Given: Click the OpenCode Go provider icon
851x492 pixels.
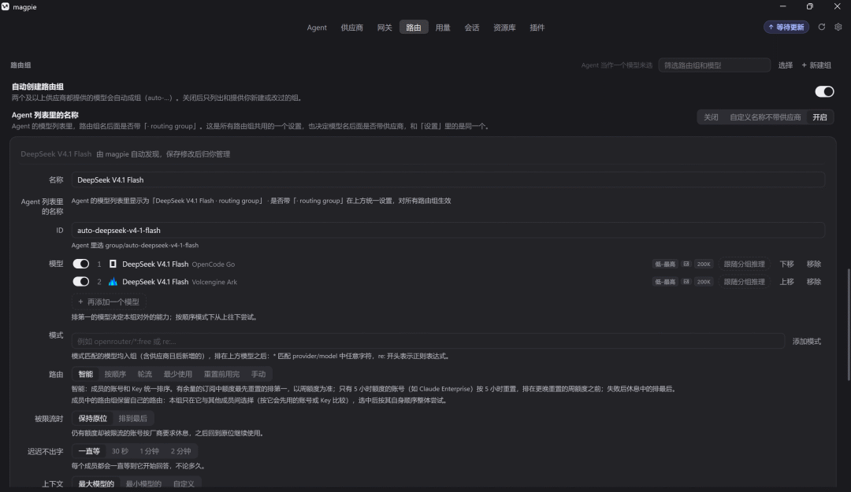Looking at the screenshot, I should pos(113,264).
